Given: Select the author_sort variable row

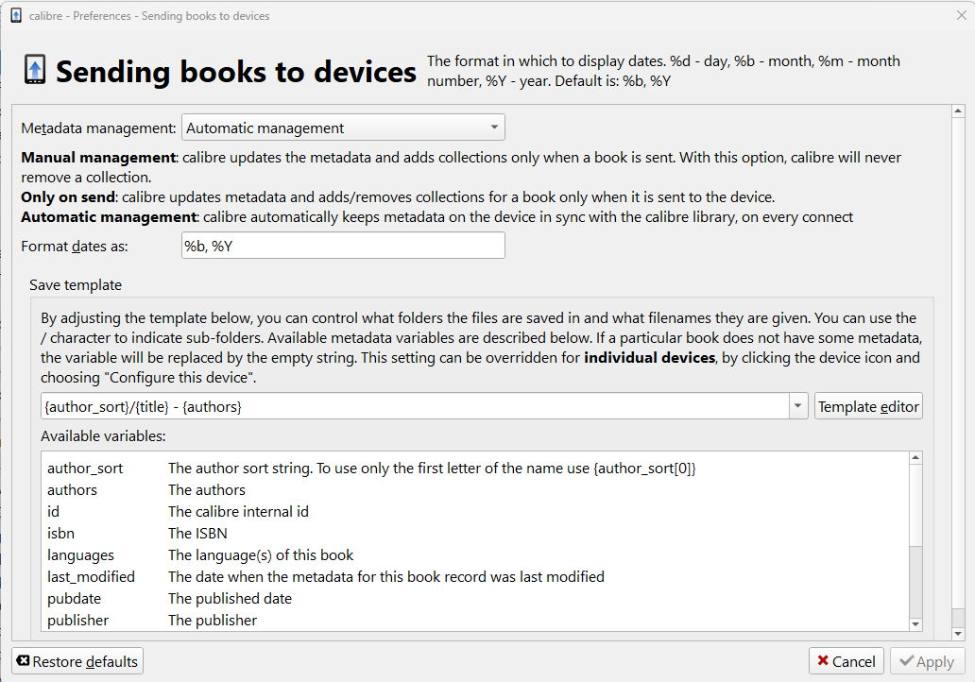Looking at the screenshot, I should (x=85, y=469).
